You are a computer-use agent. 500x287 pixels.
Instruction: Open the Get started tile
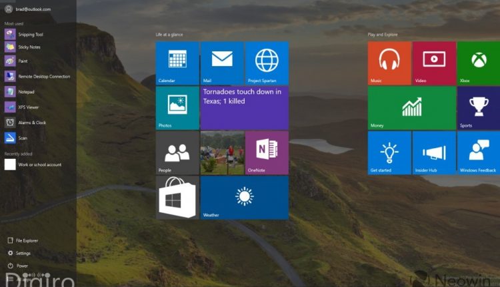point(389,153)
